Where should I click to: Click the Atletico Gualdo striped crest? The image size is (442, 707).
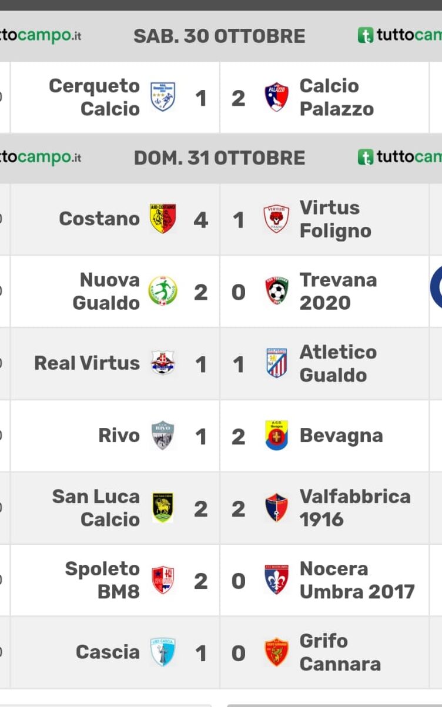(276, 363)
